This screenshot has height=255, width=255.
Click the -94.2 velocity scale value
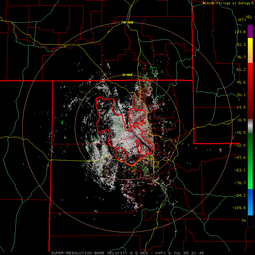coord(240,195)
